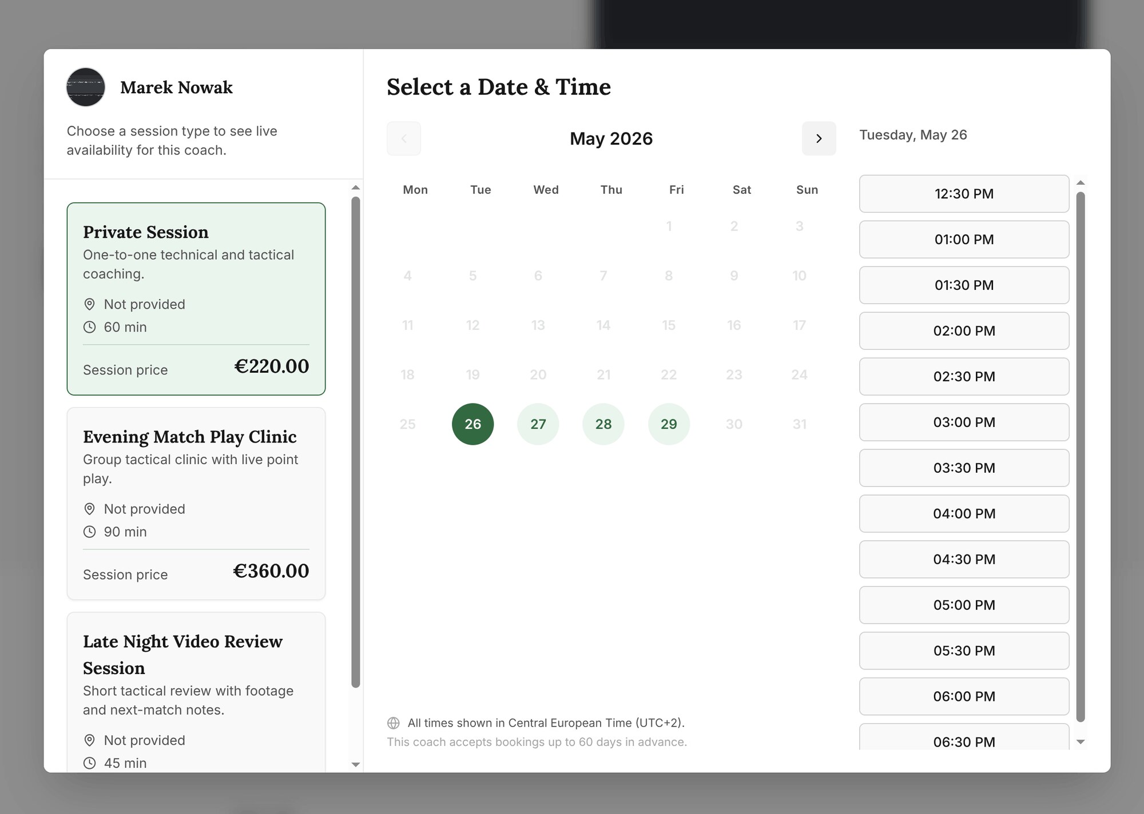Pick the 05:30 PM time slot
This screenshot has width=1144, height=814.
pyautogui.click(x=964, y=651)
